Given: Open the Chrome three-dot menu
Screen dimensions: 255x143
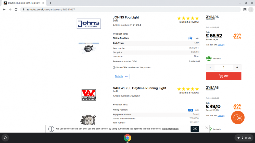Looking at the screenshot, I should click(x=251, y=10).
